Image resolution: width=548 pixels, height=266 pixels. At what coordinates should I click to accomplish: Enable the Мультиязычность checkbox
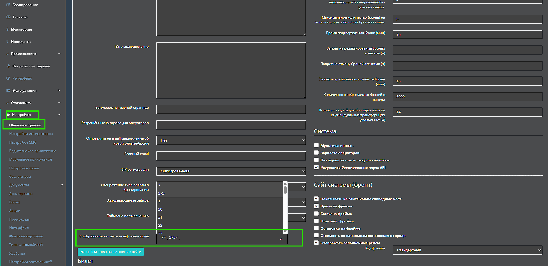click(316, 145)
